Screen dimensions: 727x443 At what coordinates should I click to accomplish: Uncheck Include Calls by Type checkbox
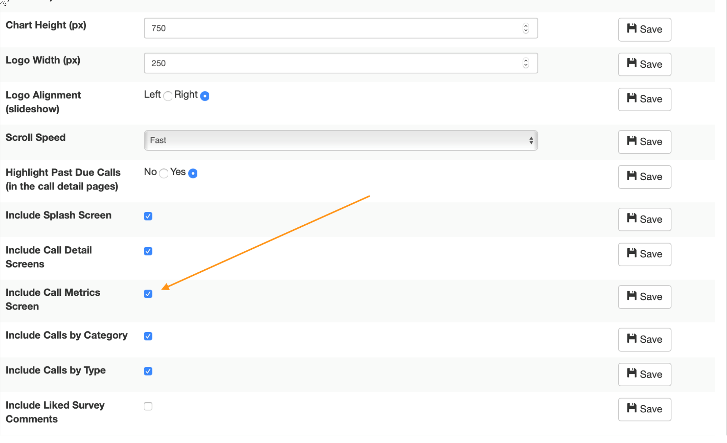[148, 371]
